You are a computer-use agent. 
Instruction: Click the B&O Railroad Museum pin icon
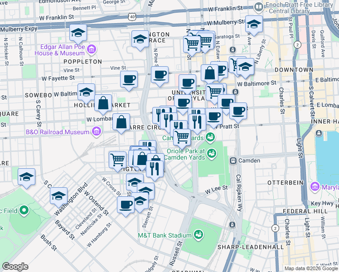(97, 132)
